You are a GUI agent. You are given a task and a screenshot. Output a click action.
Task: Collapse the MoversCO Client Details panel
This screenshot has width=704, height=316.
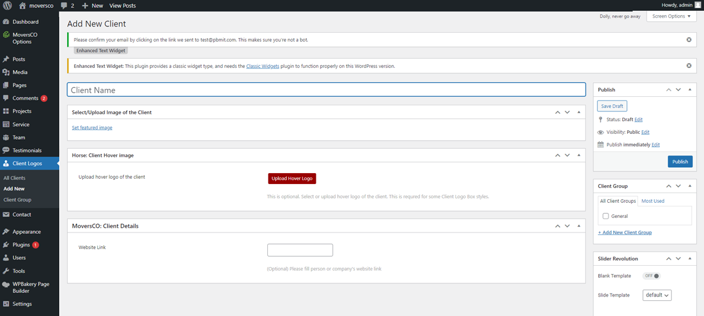[579, 226]
